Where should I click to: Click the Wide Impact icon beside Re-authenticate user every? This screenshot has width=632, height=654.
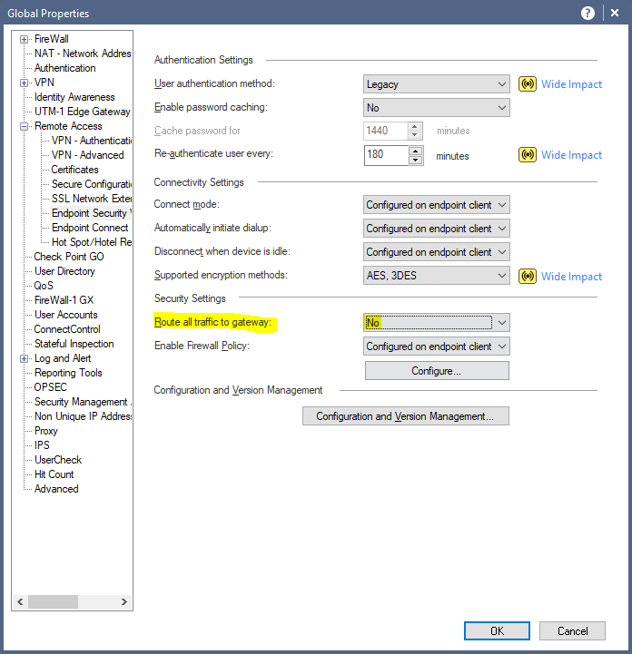528,155
